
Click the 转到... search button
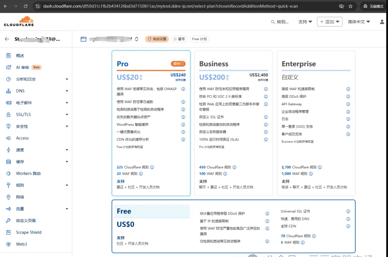[x=280, y=22]
